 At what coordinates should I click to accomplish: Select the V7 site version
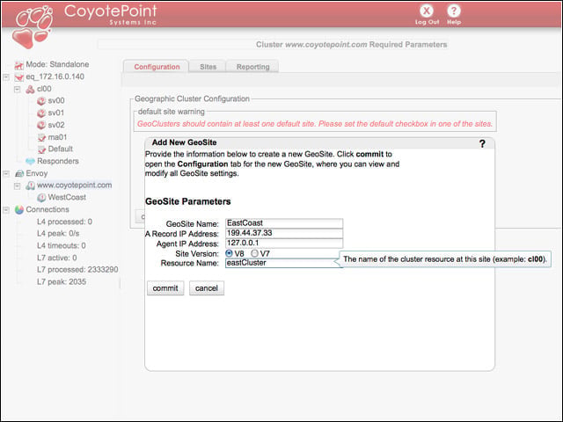pyautogui.click(x=254, y=253)
